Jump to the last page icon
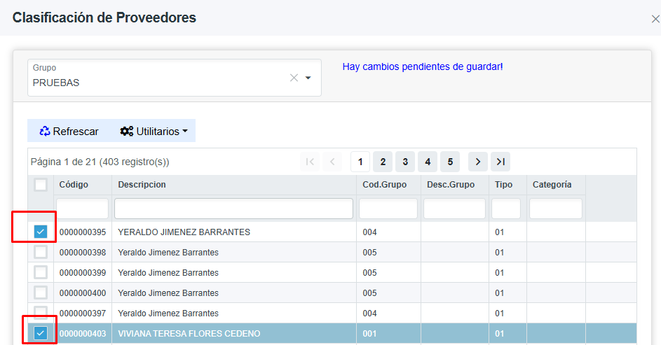Screen dimensions: 661x345 tap(500, 162)
